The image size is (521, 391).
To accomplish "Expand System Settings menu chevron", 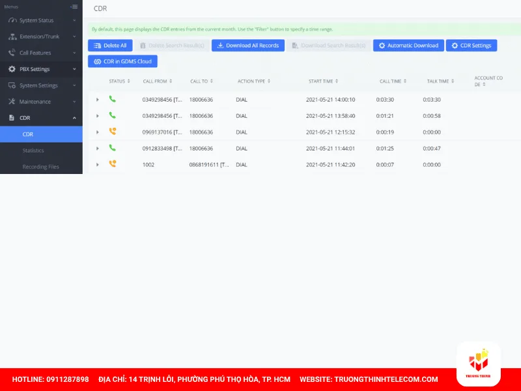I will coord(74,85).
